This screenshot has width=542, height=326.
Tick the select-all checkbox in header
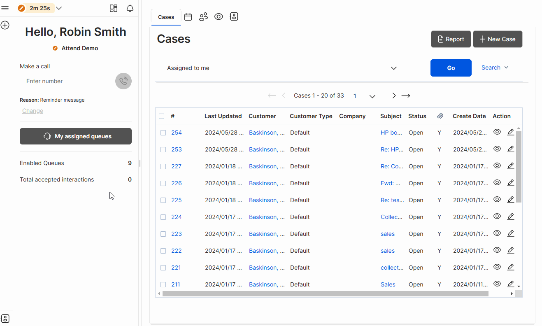(x=161, y=116)
